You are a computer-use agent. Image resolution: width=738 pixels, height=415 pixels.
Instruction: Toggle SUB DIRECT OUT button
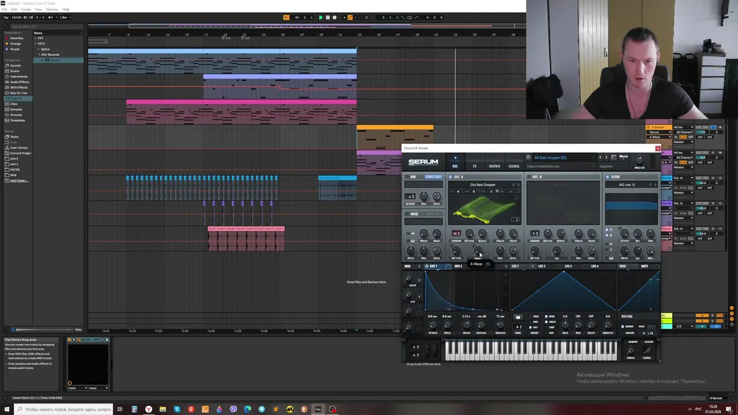[x=433, y=177]
